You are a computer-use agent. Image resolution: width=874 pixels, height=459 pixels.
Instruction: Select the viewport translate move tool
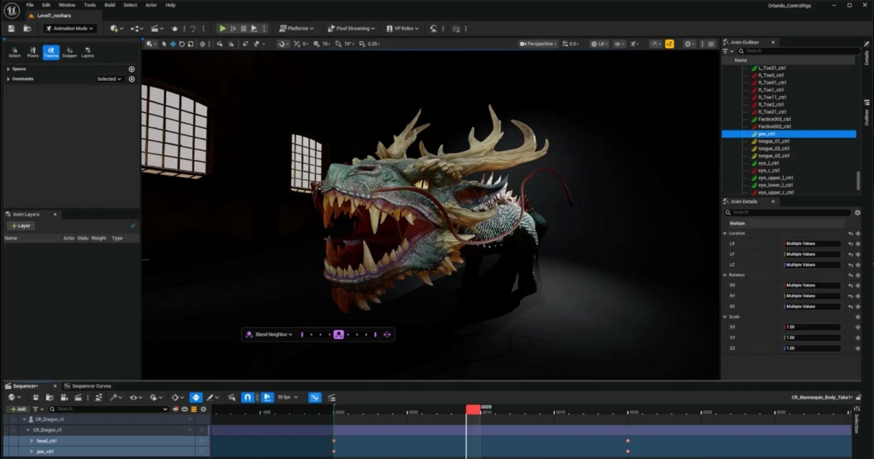point(173,44)
